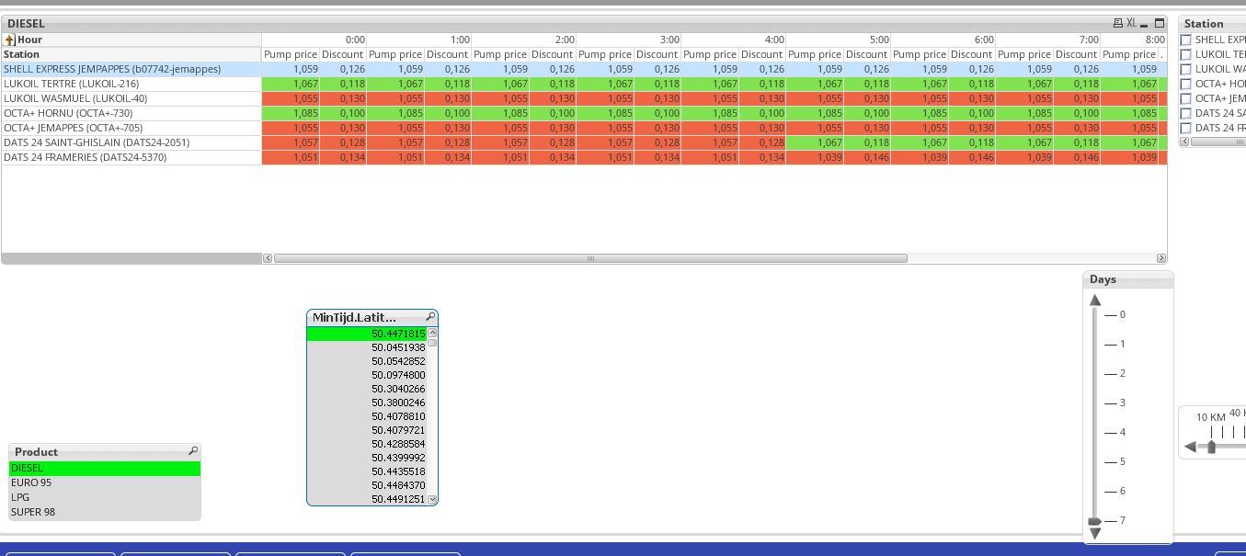Viewport: 1246px width, 556px height.
Task: Select latitude value 50.4435518
Action: (x=367, y=471)
